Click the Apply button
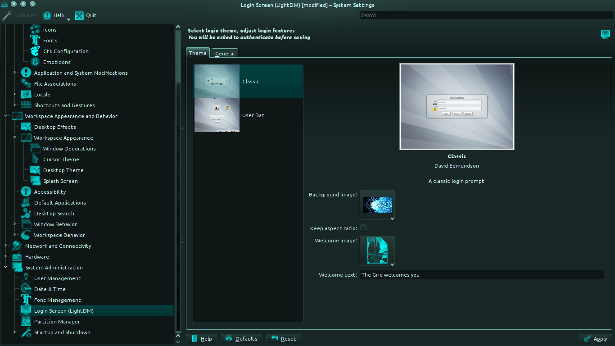This screenshot has width=615, height=346. pyautogui.click(x=595, y=339)
